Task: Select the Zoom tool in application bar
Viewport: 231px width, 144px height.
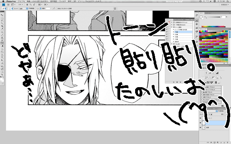Action: (x=30, y=5)
